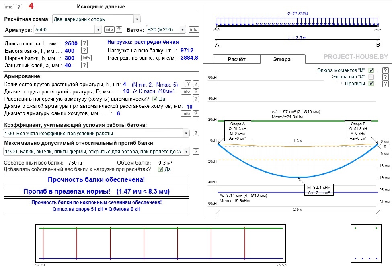392x270 pixels.
Task: Open help for Высота балки h
Action: click(84, 50)
